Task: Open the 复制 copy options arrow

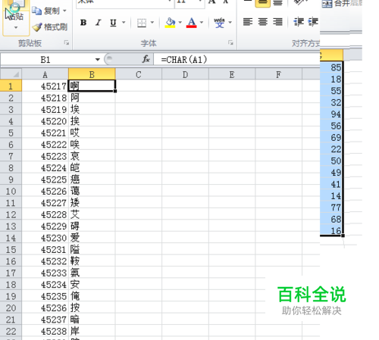Action: click(x=64, y=11)
